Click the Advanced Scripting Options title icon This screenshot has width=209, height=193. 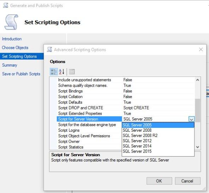pyautogui.click(x=50, y=50)
